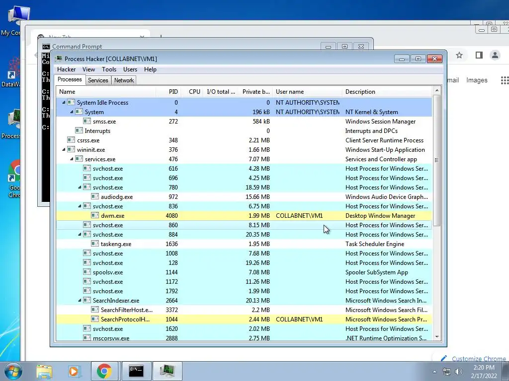Image resolution: width=509 pixels, height=381 pixels.
Task: Click the audiodg.exe process icon
Action: (x=95, y=196)
